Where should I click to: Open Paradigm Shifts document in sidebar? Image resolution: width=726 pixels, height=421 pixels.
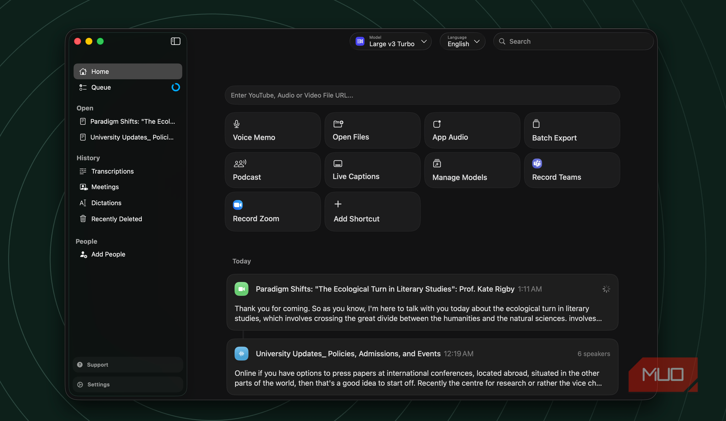coord(128,121)
